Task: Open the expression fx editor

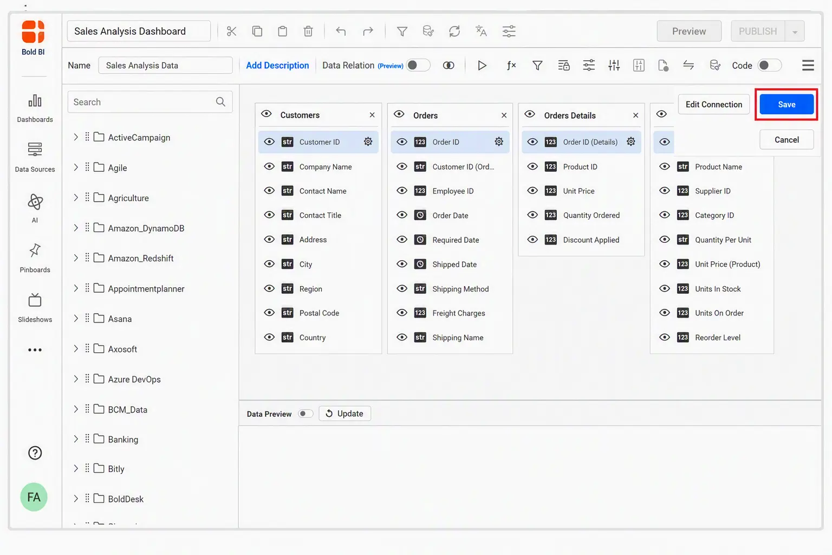Action: tap(511, 66)
